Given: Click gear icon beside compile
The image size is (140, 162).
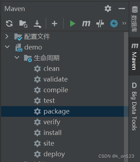Looking at the screenshot, I should coord(37,90).
